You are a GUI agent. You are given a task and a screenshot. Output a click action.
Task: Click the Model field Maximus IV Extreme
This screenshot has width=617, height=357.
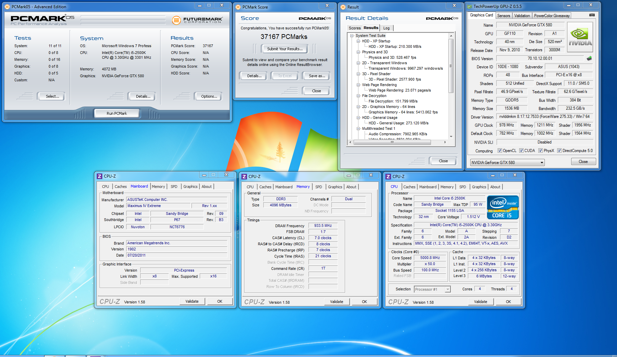pos(158,206)
